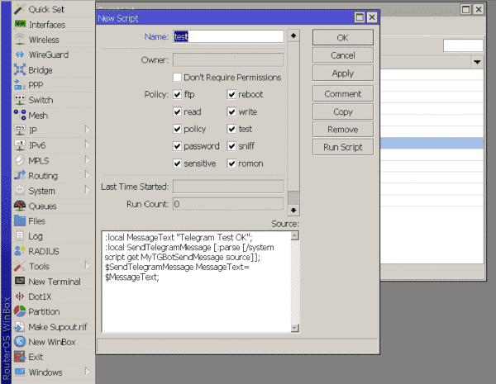This screenshot has width=496, height=384.
Task: Click the IP menu icon
Action: coord(20,130)
